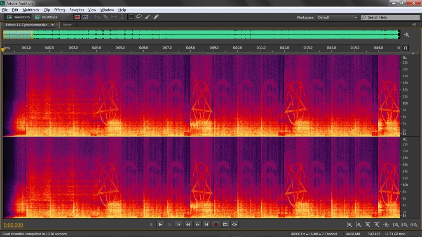This screenshot has height=237, width=422.
Task: Switch to the Mixer tab
Action: [67, 25]
